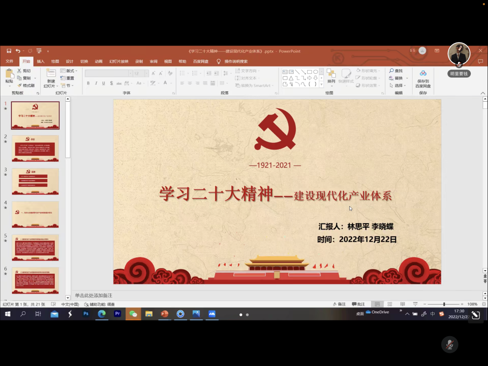The image size is (488, 366).
Task: Click the New Slide (新建幻灯片) icon
Action: pyautogui.click(x=51, y=73)
